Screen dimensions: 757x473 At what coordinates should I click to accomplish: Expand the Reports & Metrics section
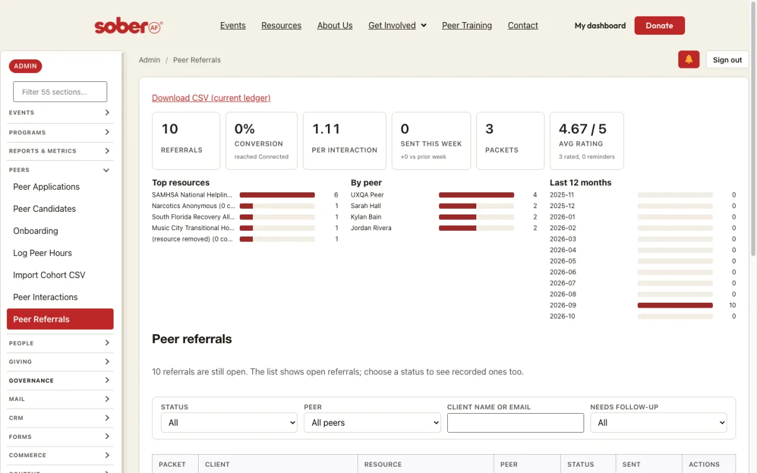point(60,151)
